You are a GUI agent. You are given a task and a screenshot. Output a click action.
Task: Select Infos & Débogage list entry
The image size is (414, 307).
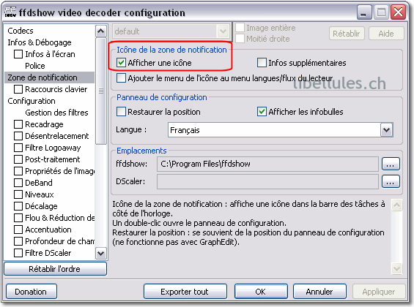[x=40, y=42]
